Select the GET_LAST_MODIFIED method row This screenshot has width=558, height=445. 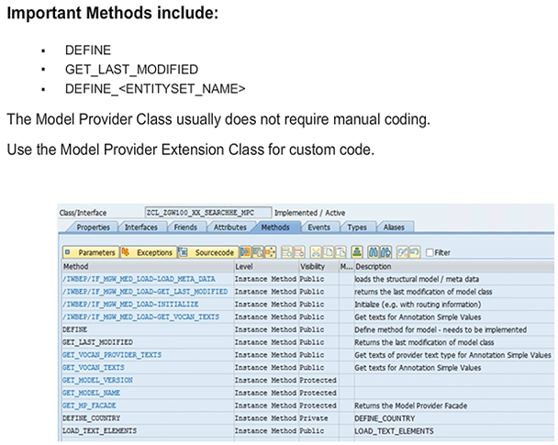(97, 341)
